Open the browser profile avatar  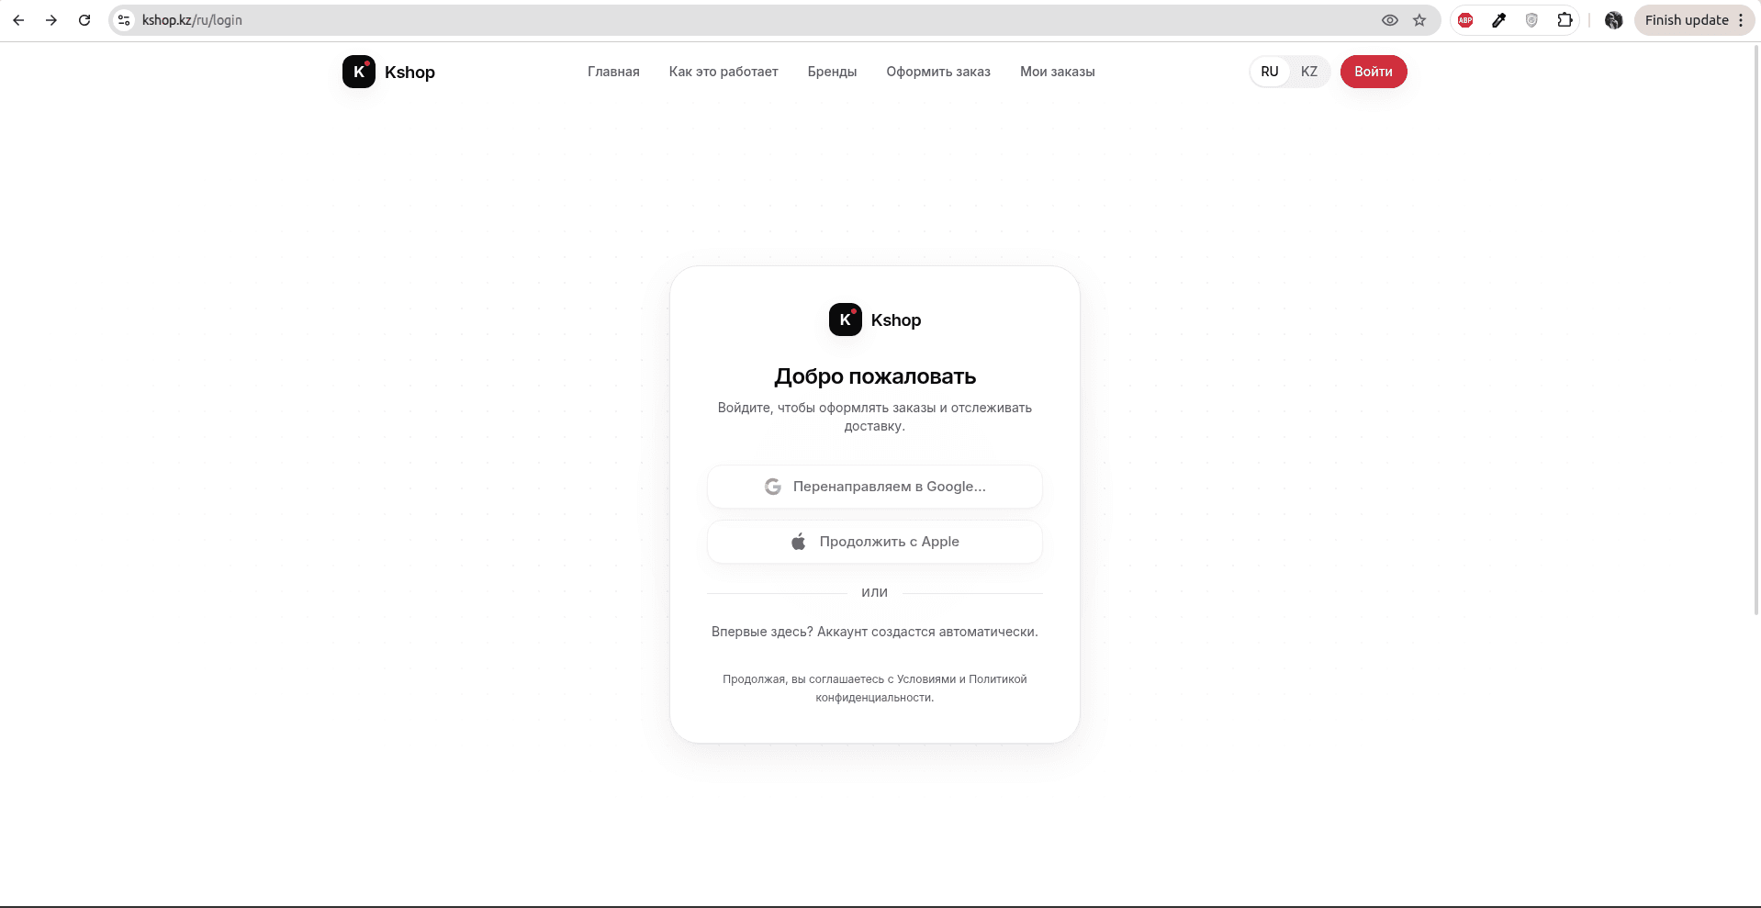point(1613,20)
